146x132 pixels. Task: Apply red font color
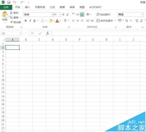pos(57,21)
